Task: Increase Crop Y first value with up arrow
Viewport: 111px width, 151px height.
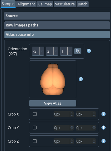Action: tap(72, 126)
